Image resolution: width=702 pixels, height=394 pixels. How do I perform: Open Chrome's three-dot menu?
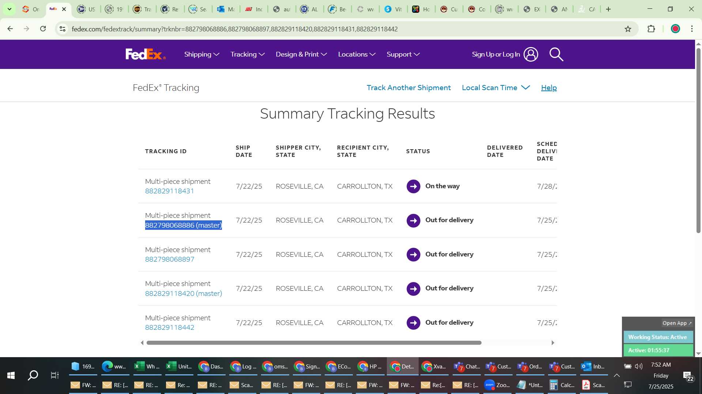tap(692, 29)
